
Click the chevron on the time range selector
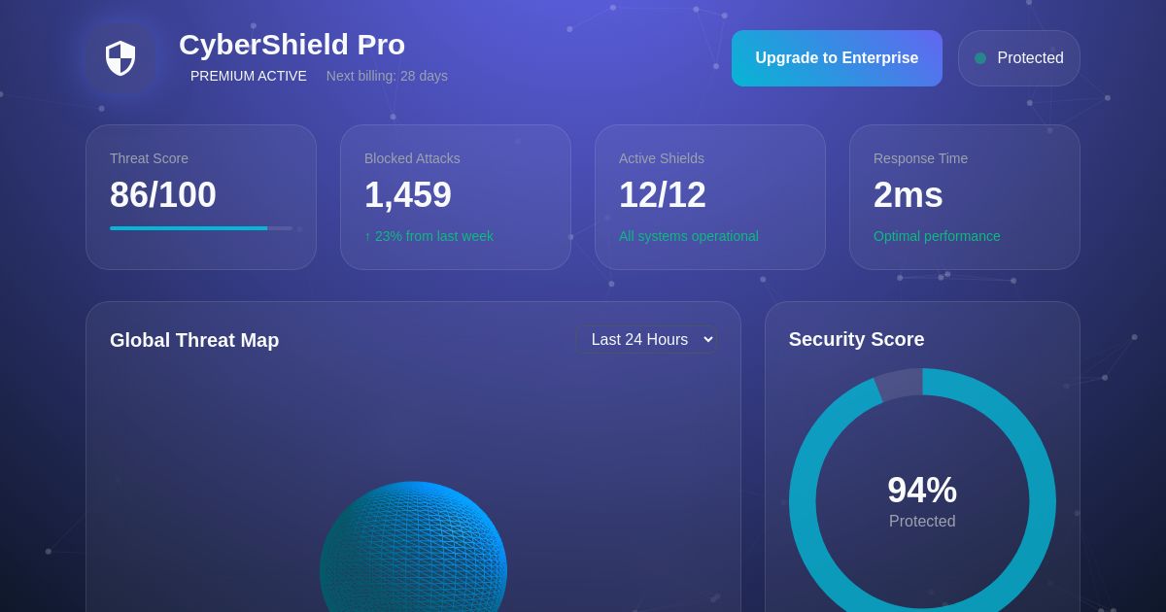(706, 339)
